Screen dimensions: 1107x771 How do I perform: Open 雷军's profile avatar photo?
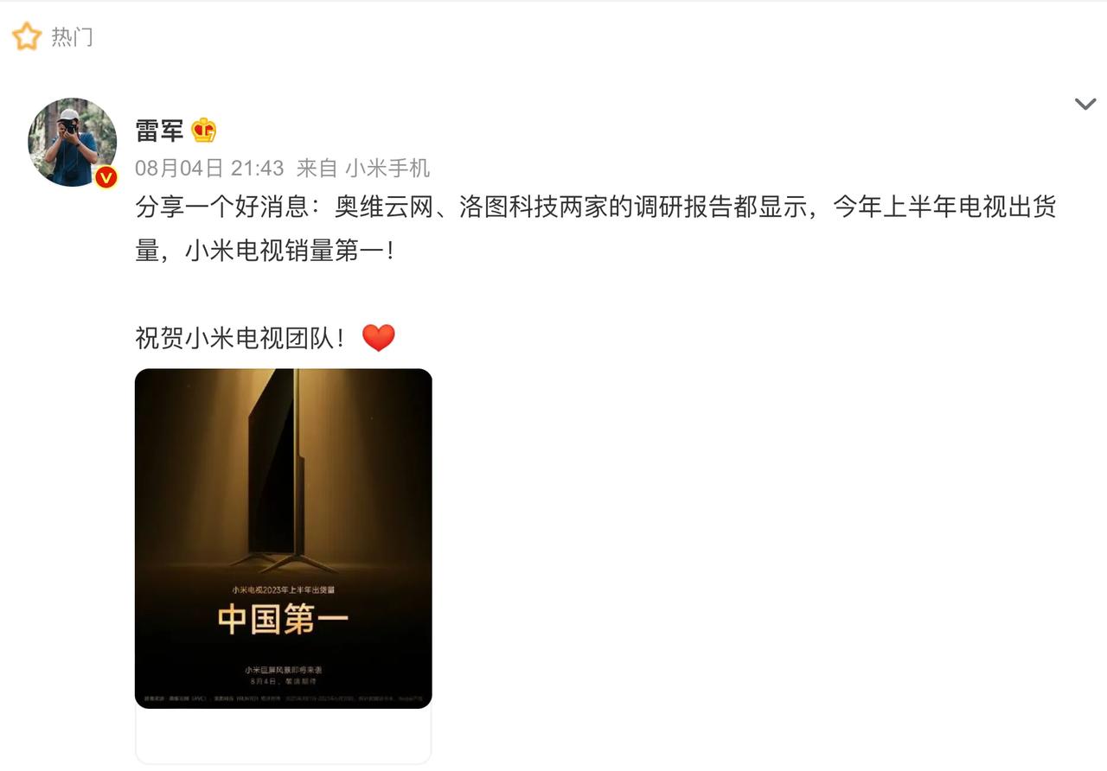tap(73, 142)
